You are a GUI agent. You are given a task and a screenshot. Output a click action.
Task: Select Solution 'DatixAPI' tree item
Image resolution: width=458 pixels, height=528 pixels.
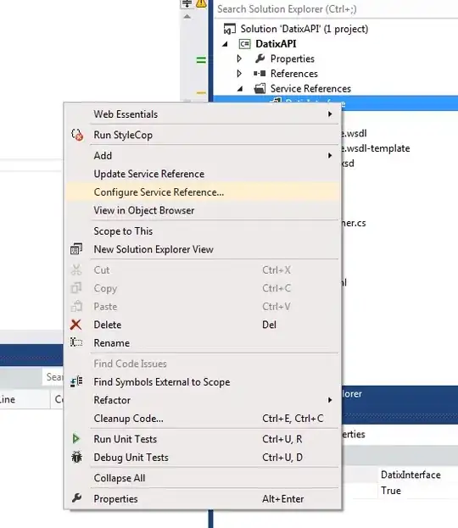pos(304,29)
